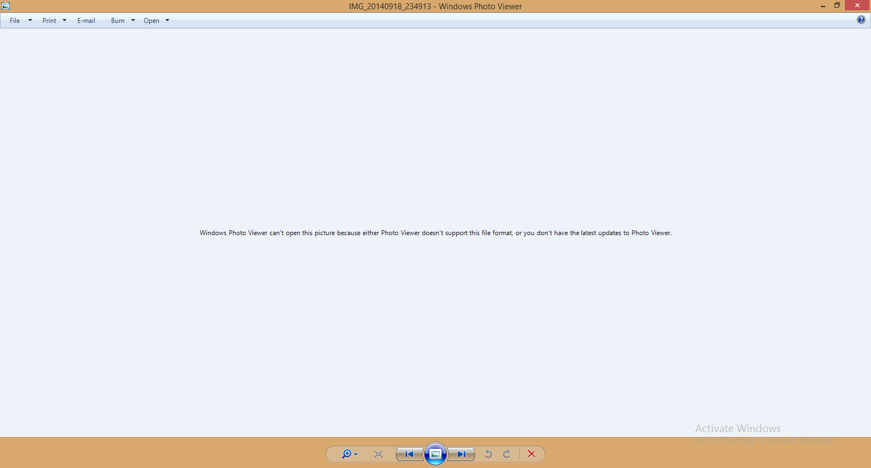Minimize the Photo Viewer window
Image resolution: width=871 pixels, height=468 pixels.
(823, 6)
